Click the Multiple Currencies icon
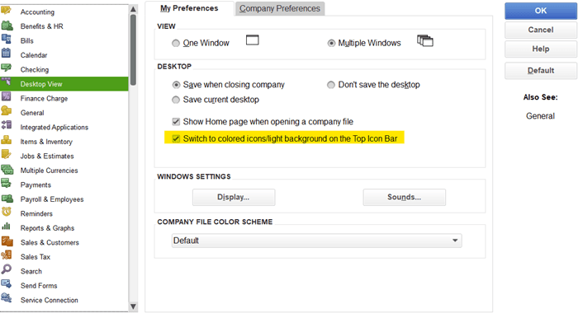The image size is (583, 318). (x=7, y=170)
